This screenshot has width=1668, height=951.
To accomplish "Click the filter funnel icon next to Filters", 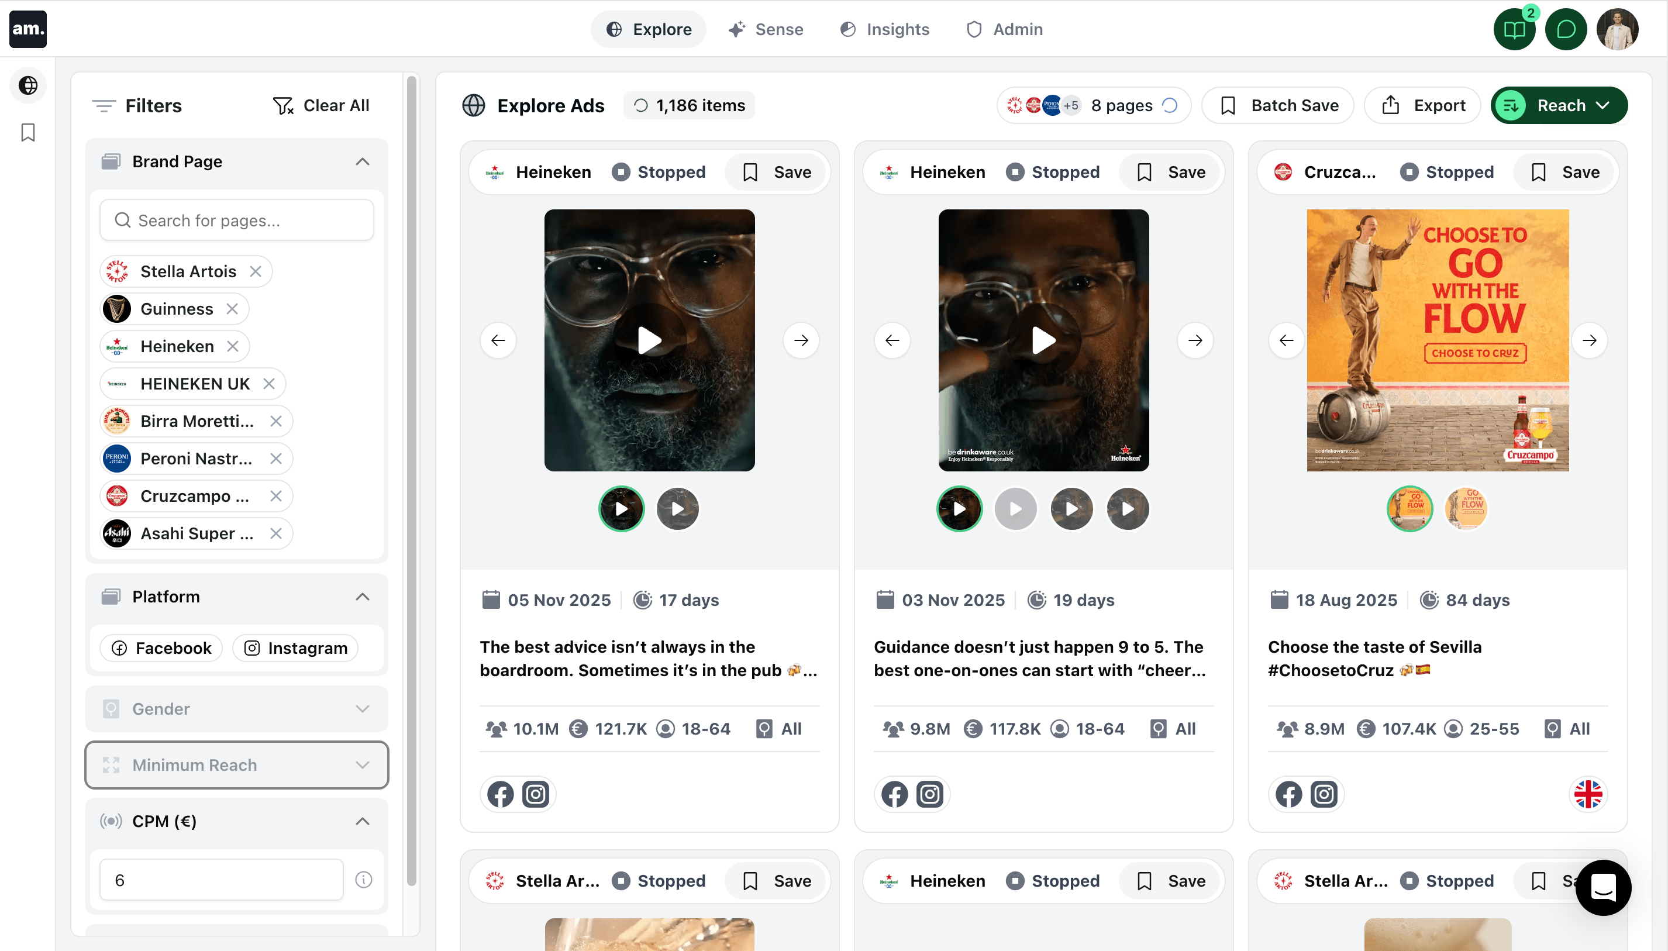I will [x=103, y=105].
